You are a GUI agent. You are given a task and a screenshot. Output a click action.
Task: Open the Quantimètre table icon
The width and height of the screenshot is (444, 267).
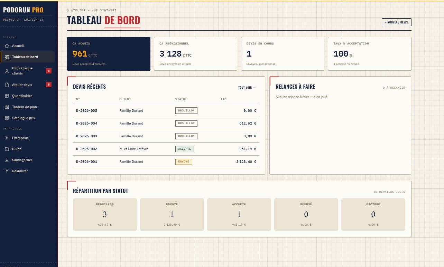(x=7, y=96)
